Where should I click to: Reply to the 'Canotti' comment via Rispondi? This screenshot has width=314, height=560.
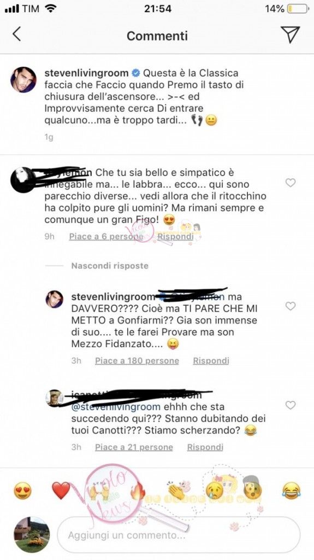[205, 447]
